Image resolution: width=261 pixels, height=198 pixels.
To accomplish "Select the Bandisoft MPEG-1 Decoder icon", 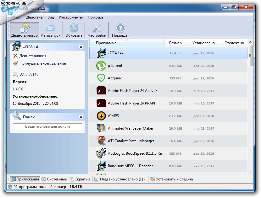I will click(101, 166).
